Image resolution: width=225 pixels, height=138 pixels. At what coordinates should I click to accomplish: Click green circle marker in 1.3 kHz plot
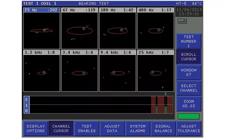(44, 73)
